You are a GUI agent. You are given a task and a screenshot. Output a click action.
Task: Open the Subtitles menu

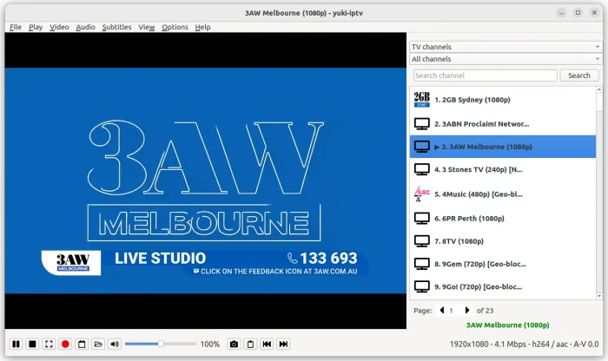[x=116, y=27]
